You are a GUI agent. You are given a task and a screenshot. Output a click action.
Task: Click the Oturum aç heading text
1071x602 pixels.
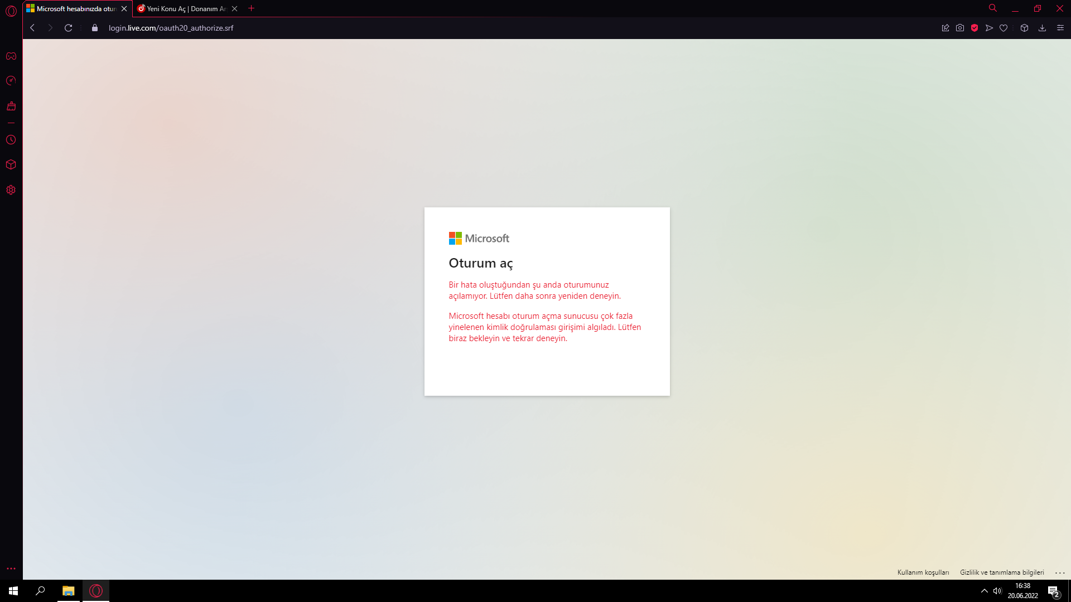pos(481,263)
